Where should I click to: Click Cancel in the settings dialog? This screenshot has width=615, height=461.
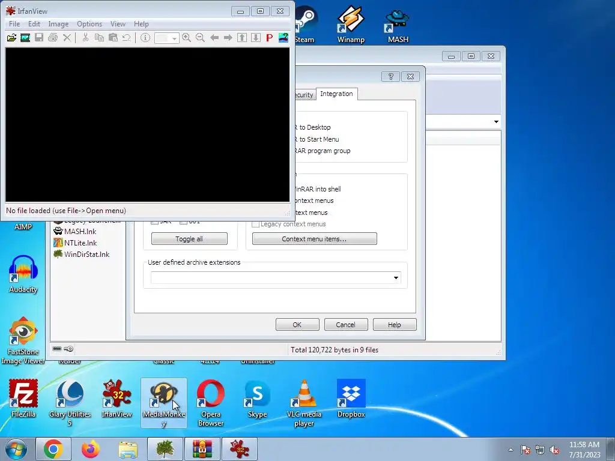point(346,325)
